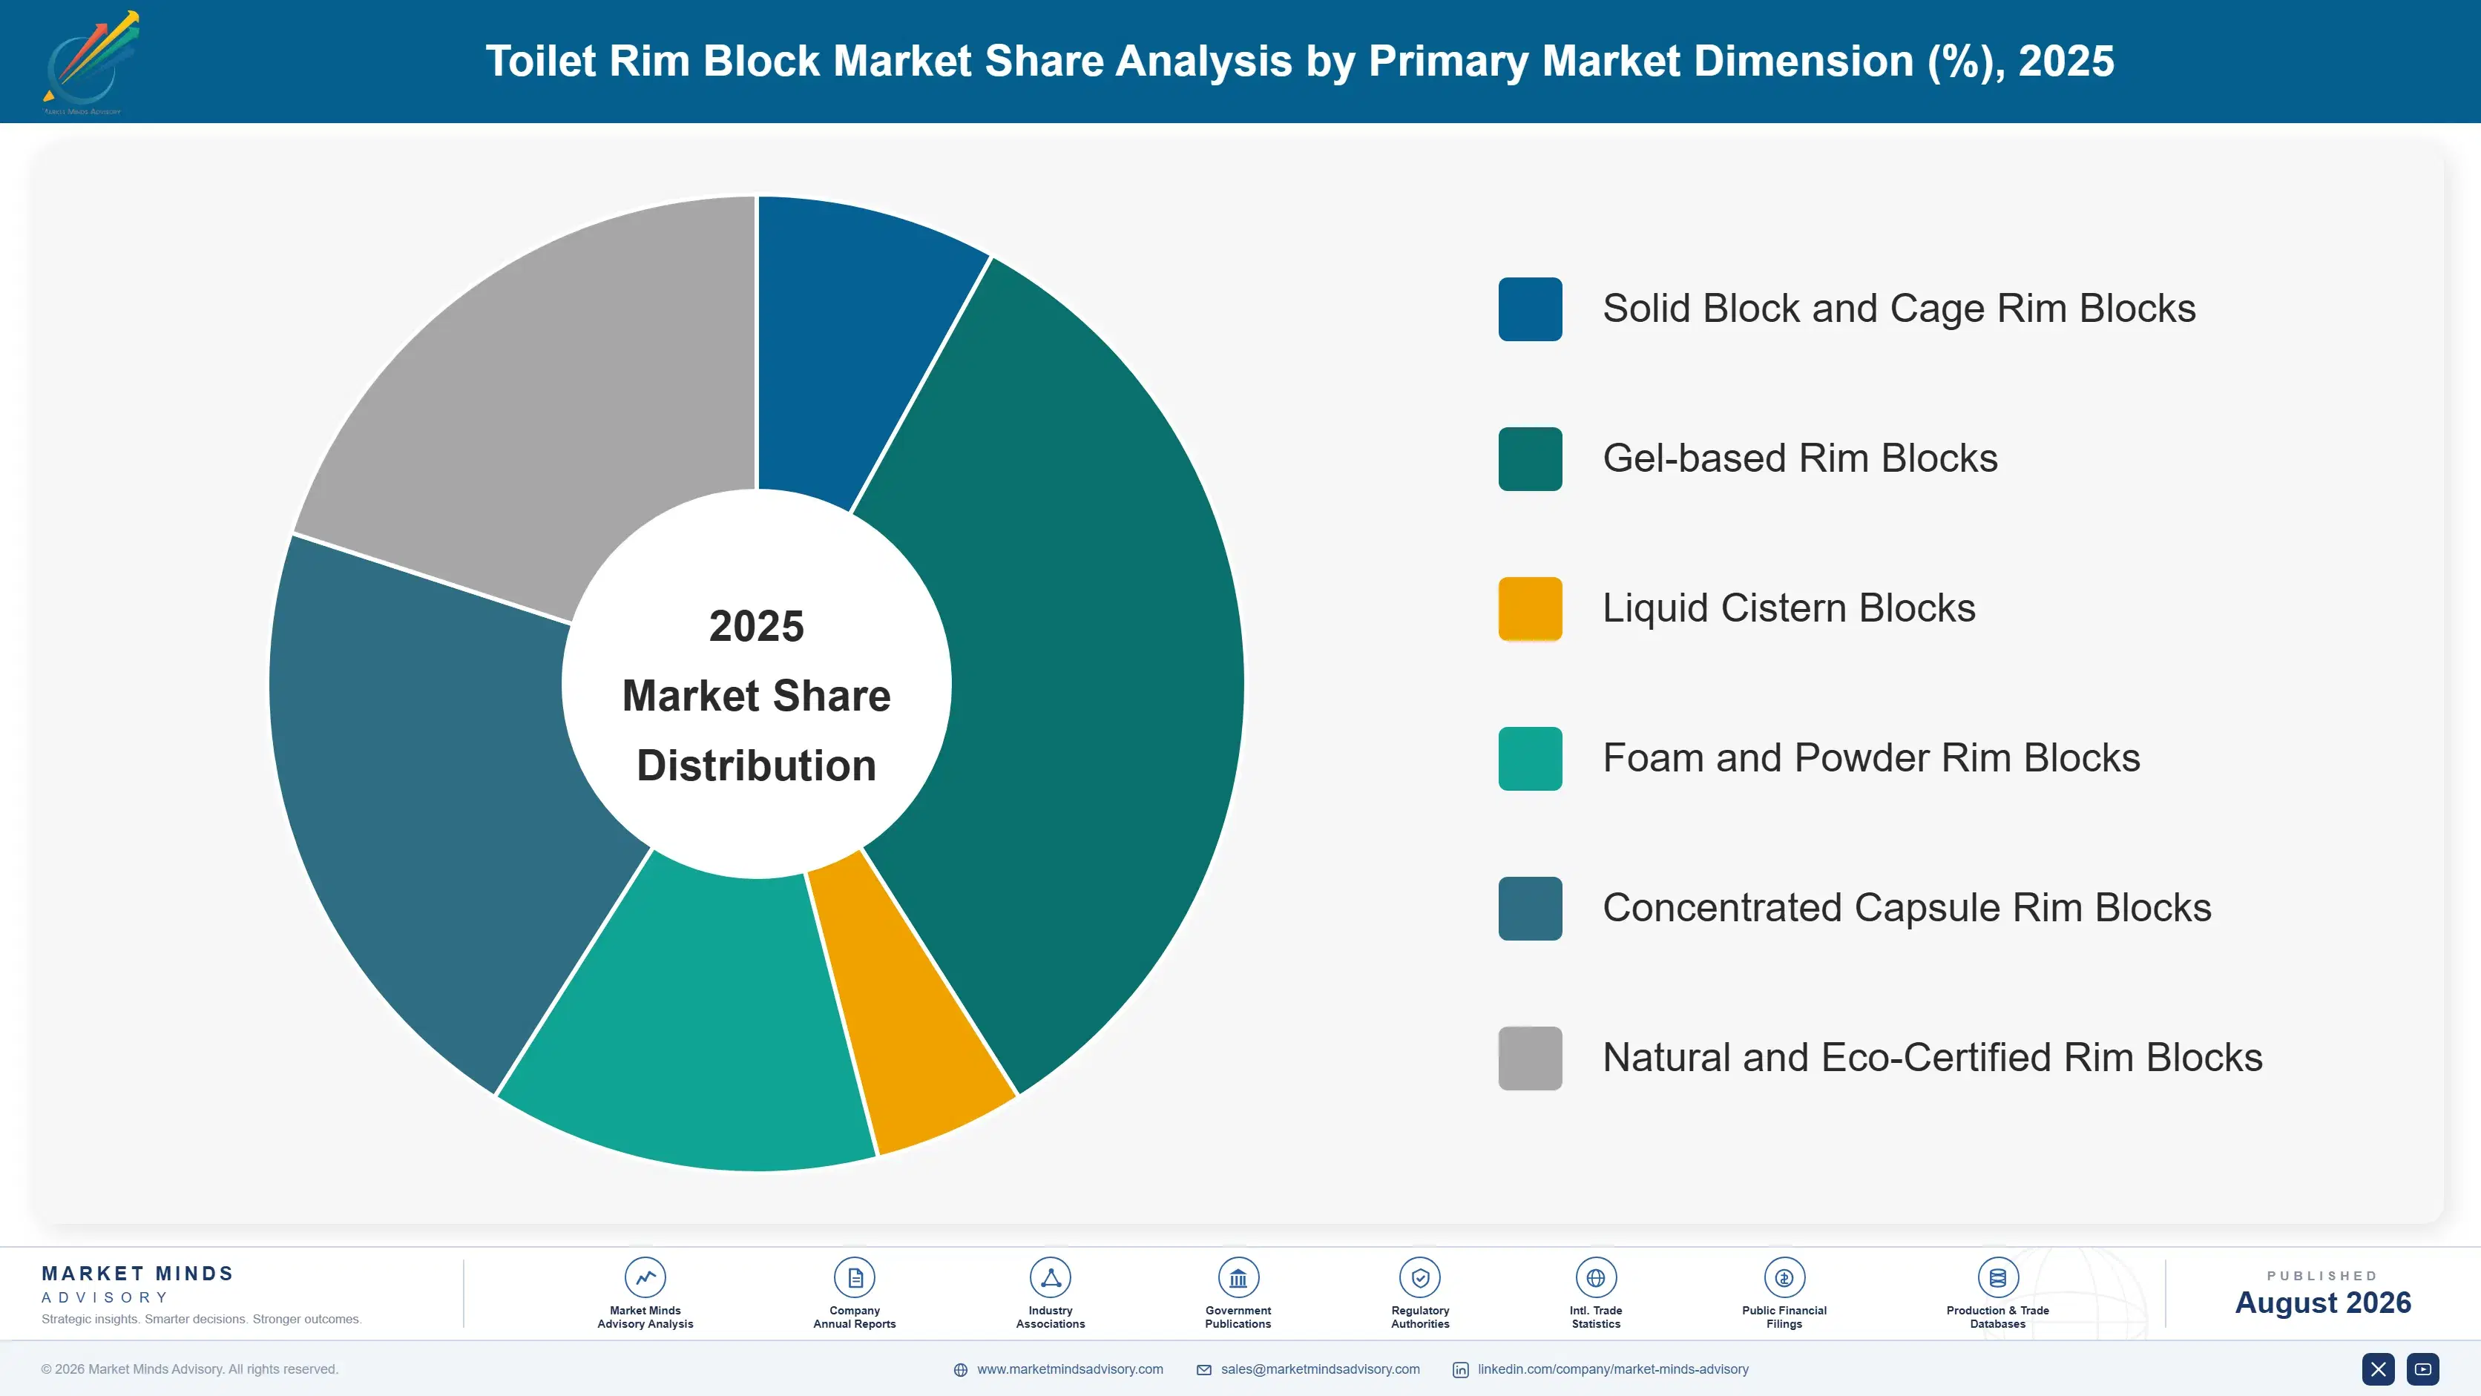Click the orange Liquid Cistern Blocks legend swatch
This screenshot has width=2481, height=1396.
click(1529, 608)
